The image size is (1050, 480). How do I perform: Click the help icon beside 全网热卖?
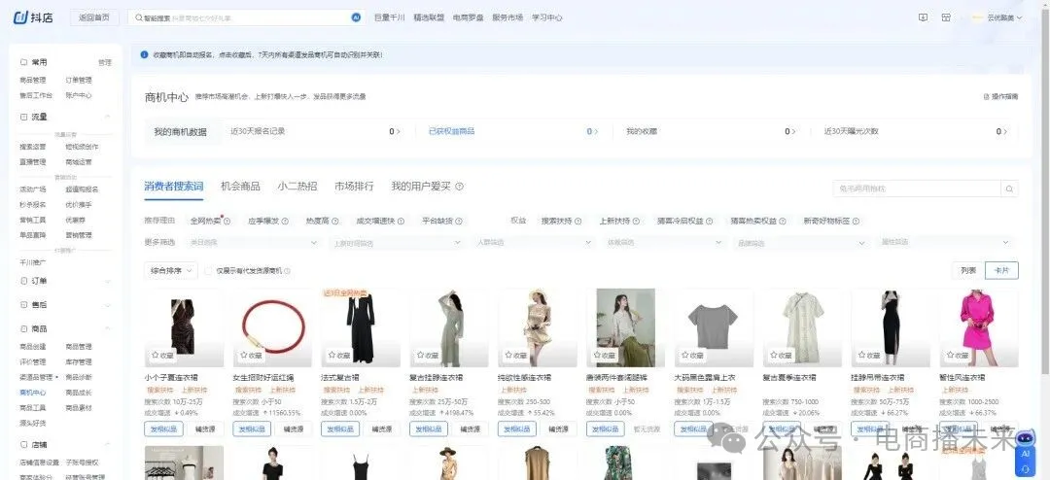coord(227,222)
